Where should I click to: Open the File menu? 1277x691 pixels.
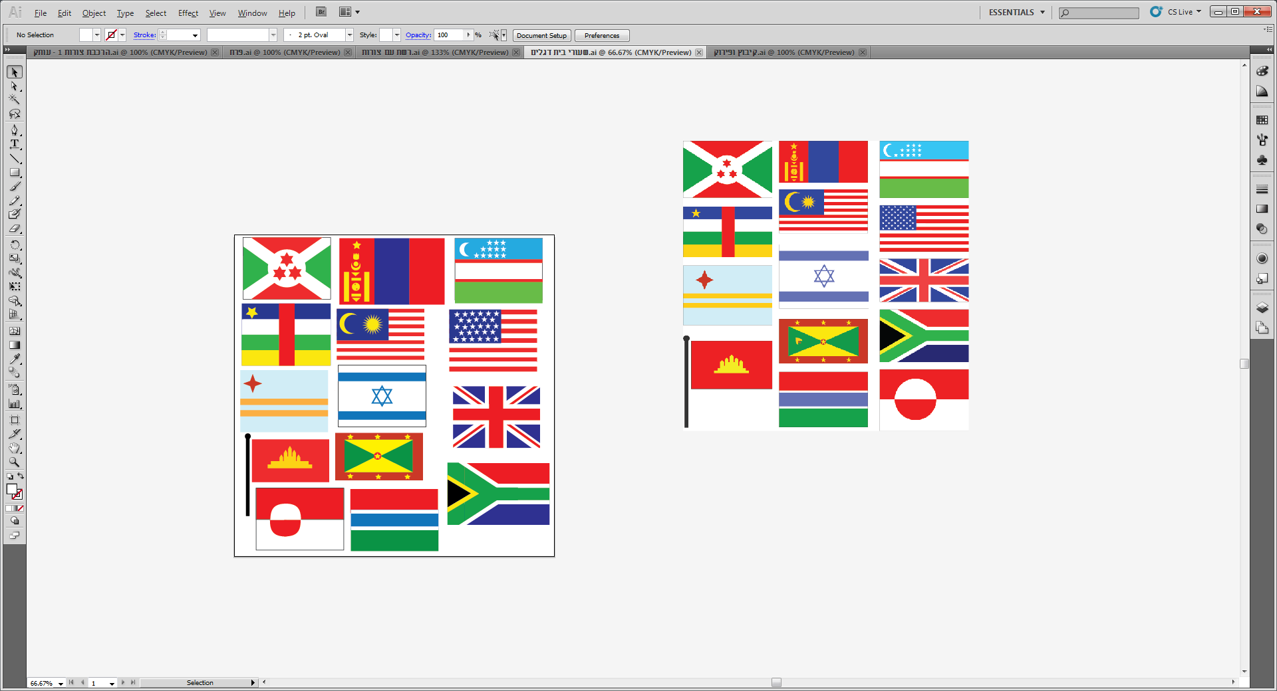click(41, 13)
